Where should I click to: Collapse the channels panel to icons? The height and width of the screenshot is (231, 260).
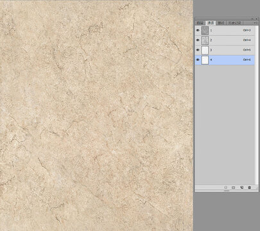point(252,19)
